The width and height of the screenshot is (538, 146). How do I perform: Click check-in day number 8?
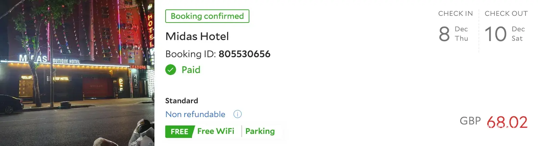444,34
